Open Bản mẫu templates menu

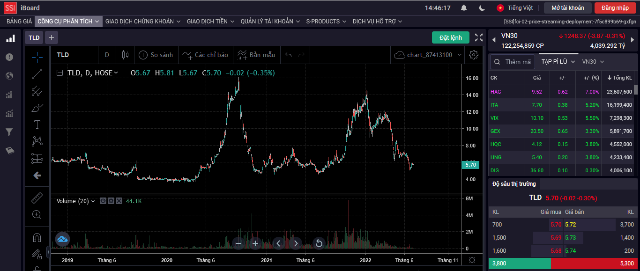click(256, 55)
